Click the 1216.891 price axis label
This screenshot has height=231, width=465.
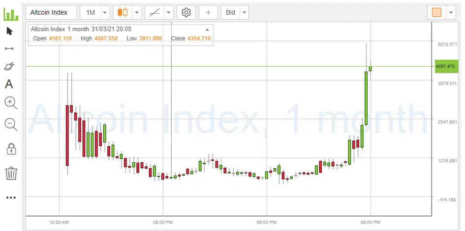pos(447,161)
